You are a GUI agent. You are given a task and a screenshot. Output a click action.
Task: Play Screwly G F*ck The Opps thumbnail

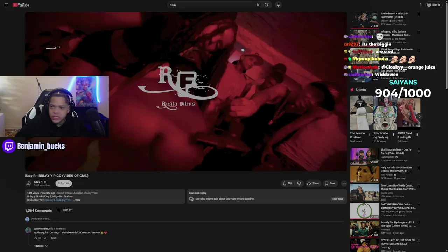point(365,229)
